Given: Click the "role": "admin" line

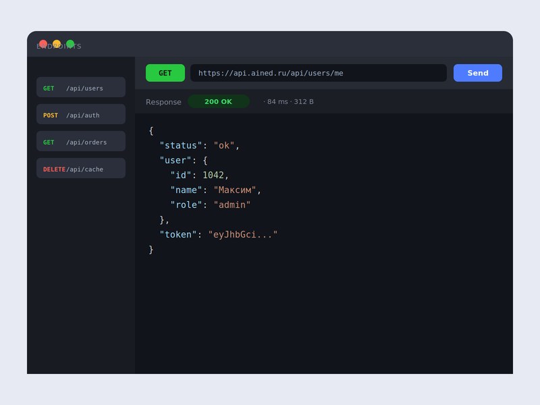Looking at the screenshot, I should [x=210, y=205].
